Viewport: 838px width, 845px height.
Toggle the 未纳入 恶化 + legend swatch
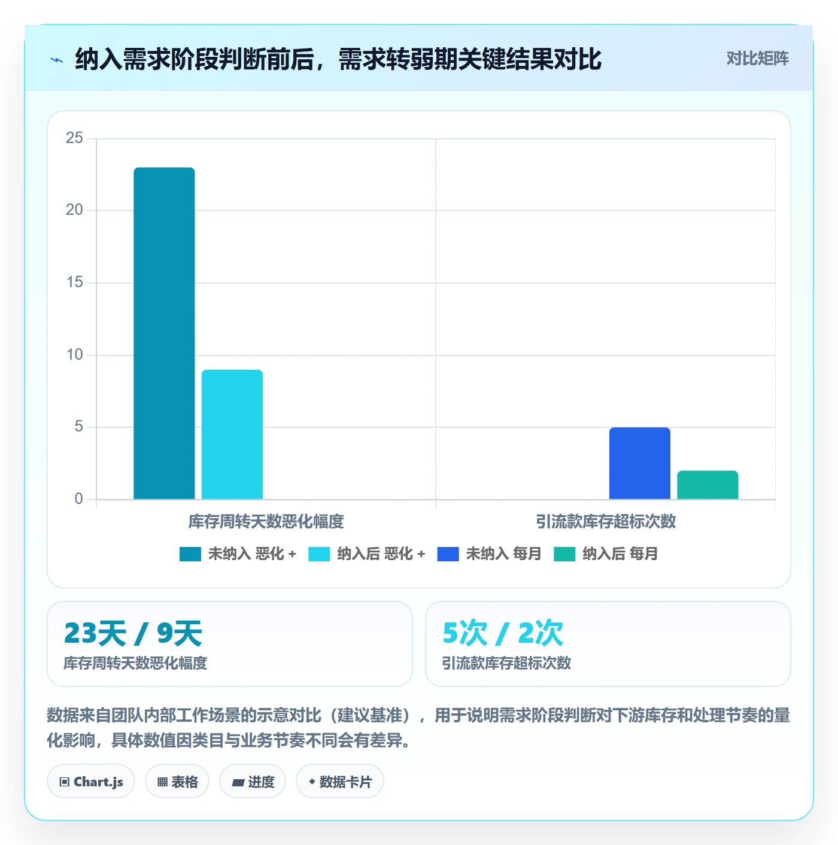tap(190, 554)
